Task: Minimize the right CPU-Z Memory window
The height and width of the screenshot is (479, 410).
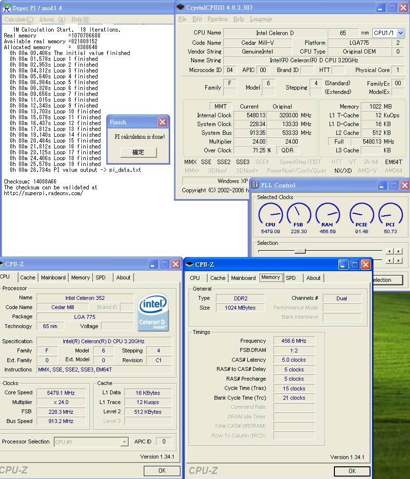Action: click(x=343, y=264)
